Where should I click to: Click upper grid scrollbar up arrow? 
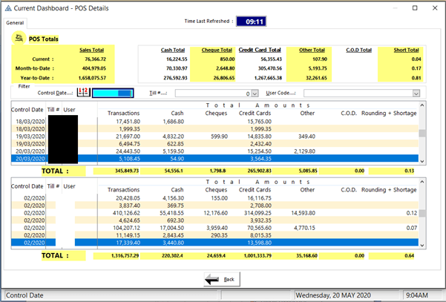point(422,105)
